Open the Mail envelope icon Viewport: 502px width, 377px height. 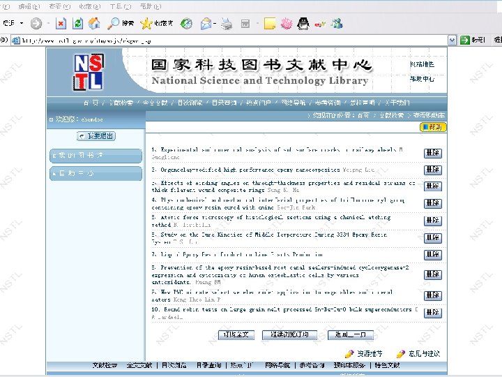(206, 24)
